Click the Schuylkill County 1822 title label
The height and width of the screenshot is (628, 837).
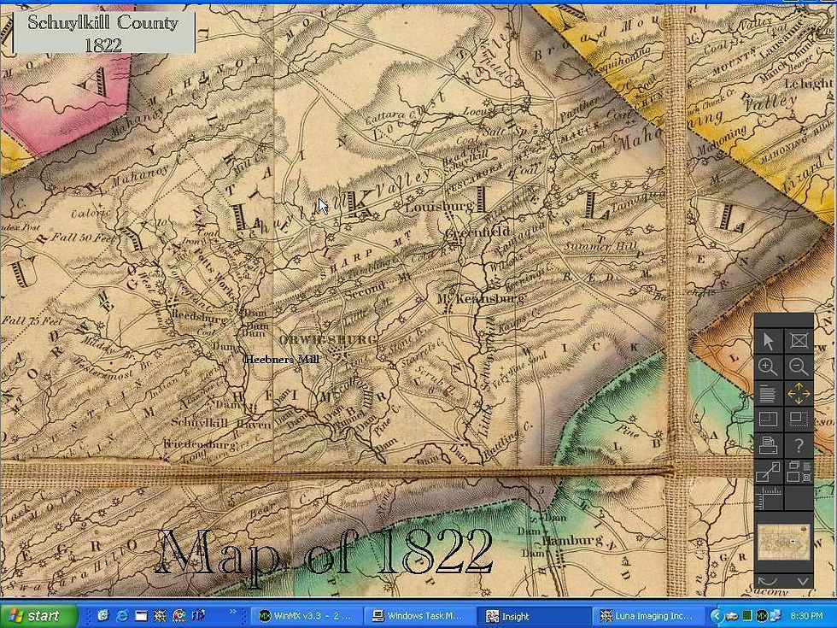click(x=103, y=32)
